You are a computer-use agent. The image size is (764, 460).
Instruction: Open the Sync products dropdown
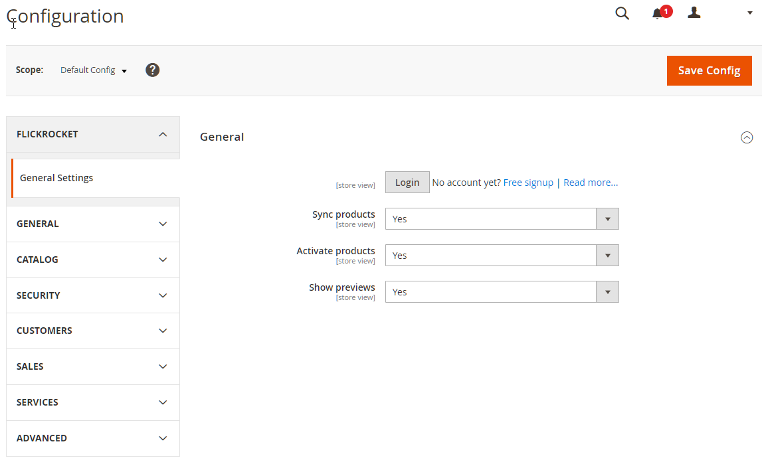coord(502,219)
